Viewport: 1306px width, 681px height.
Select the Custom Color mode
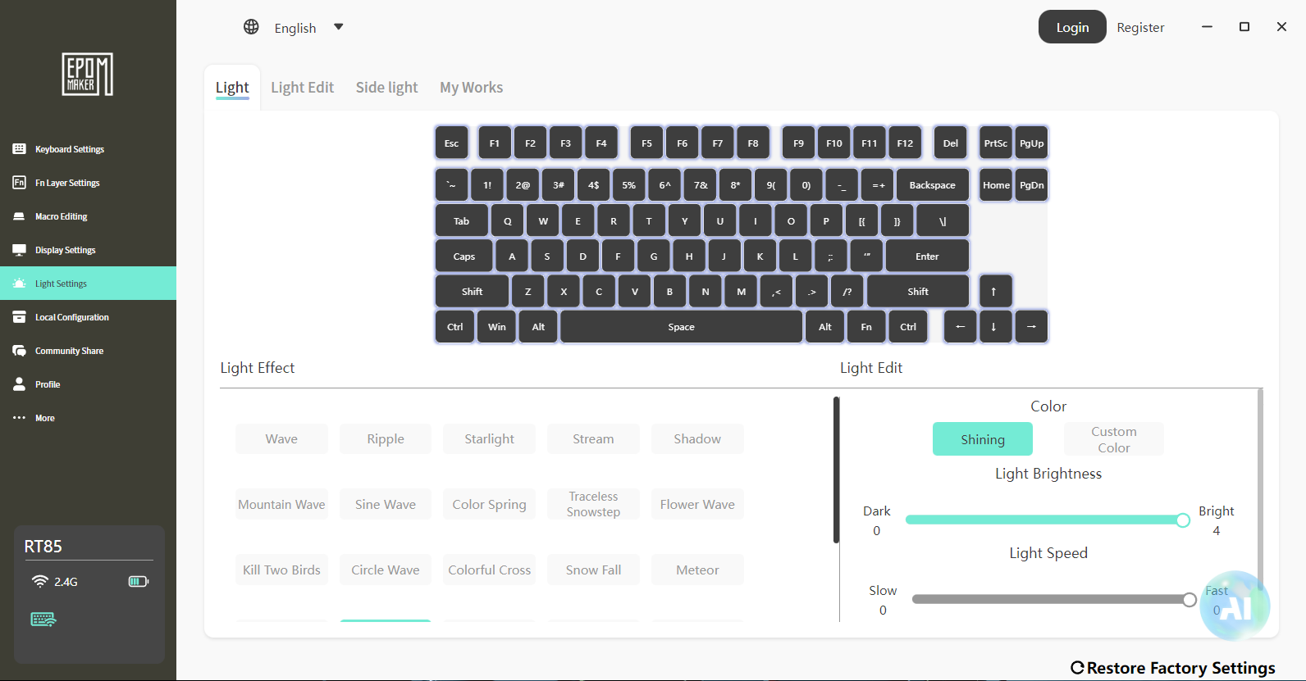pos(1114,439)
